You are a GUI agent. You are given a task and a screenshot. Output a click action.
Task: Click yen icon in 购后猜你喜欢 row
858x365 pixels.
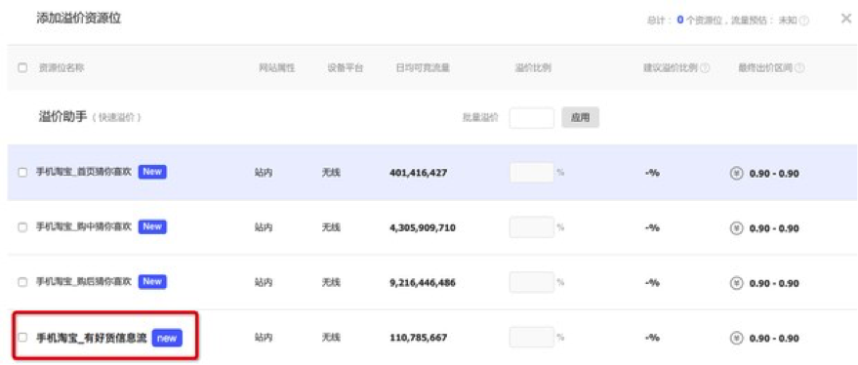coord(737,283)
